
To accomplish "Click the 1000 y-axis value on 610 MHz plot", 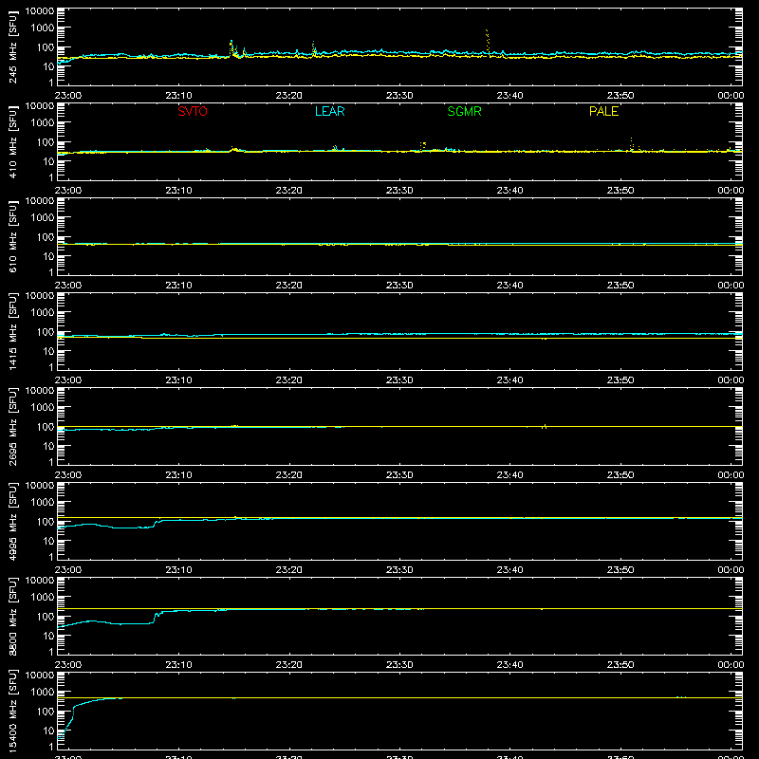I will pos(42,217).
